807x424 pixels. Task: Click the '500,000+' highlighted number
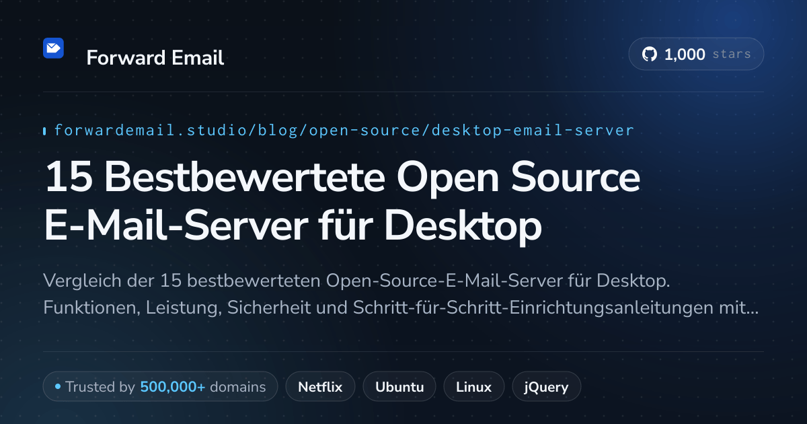172,387
